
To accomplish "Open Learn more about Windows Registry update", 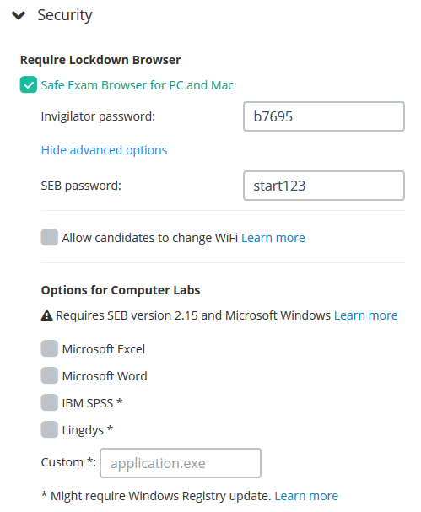I will point(306,496).
